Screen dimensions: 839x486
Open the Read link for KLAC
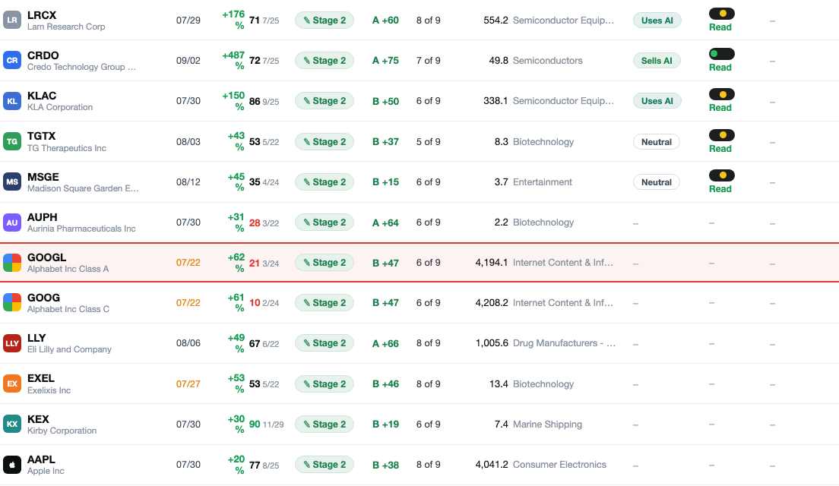point(720,108)
